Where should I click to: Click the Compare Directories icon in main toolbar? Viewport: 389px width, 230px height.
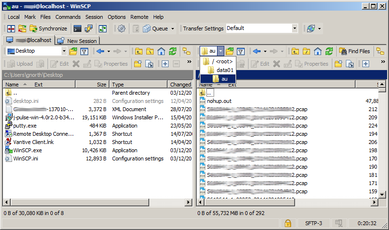[x=11, y=29]
